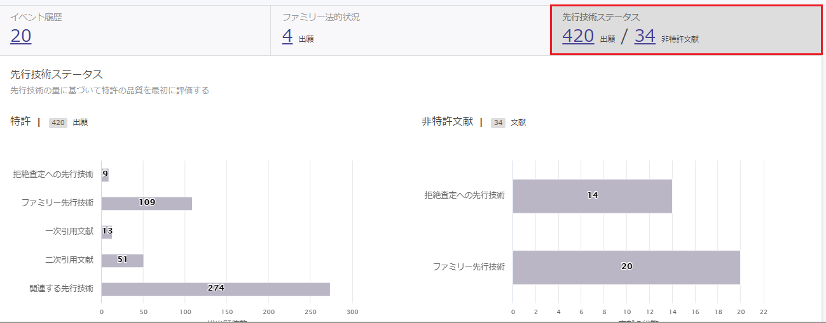This screenshot has height=323, width=826.
Task: Click the 34 badge beside 非特許文献 heading
Action: point(498,122)
